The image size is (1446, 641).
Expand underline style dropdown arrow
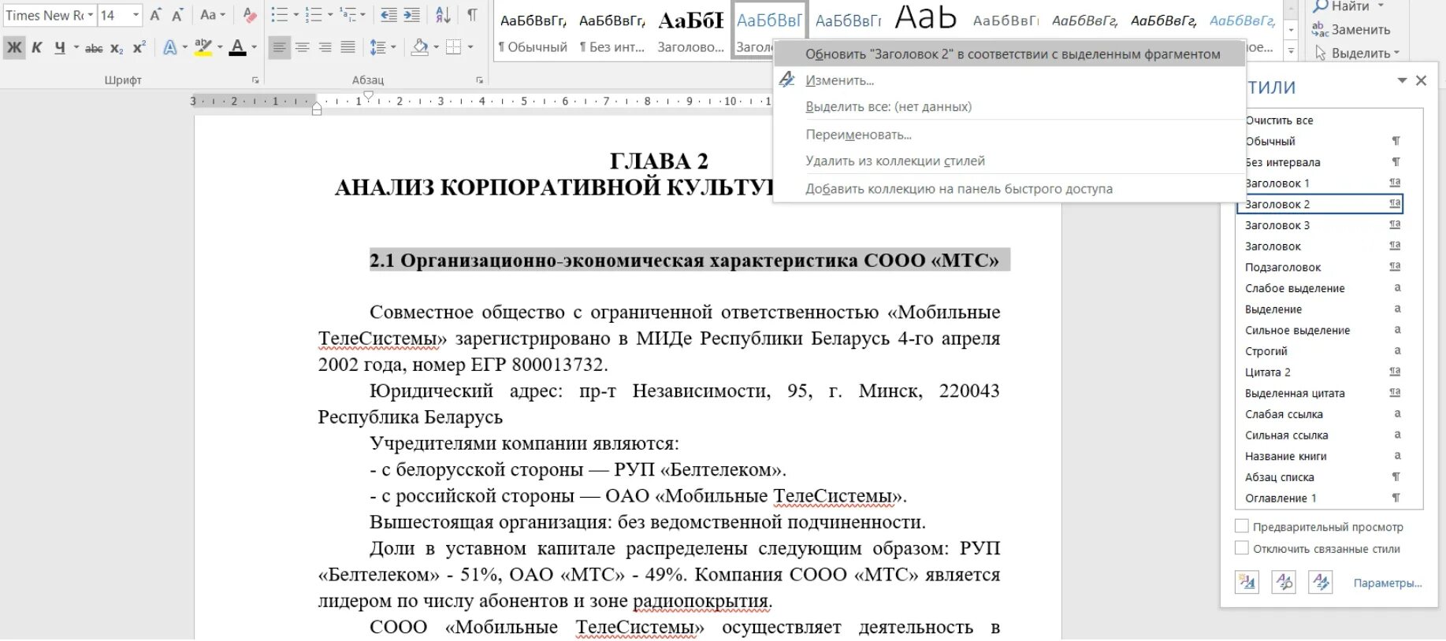point(76,48)
